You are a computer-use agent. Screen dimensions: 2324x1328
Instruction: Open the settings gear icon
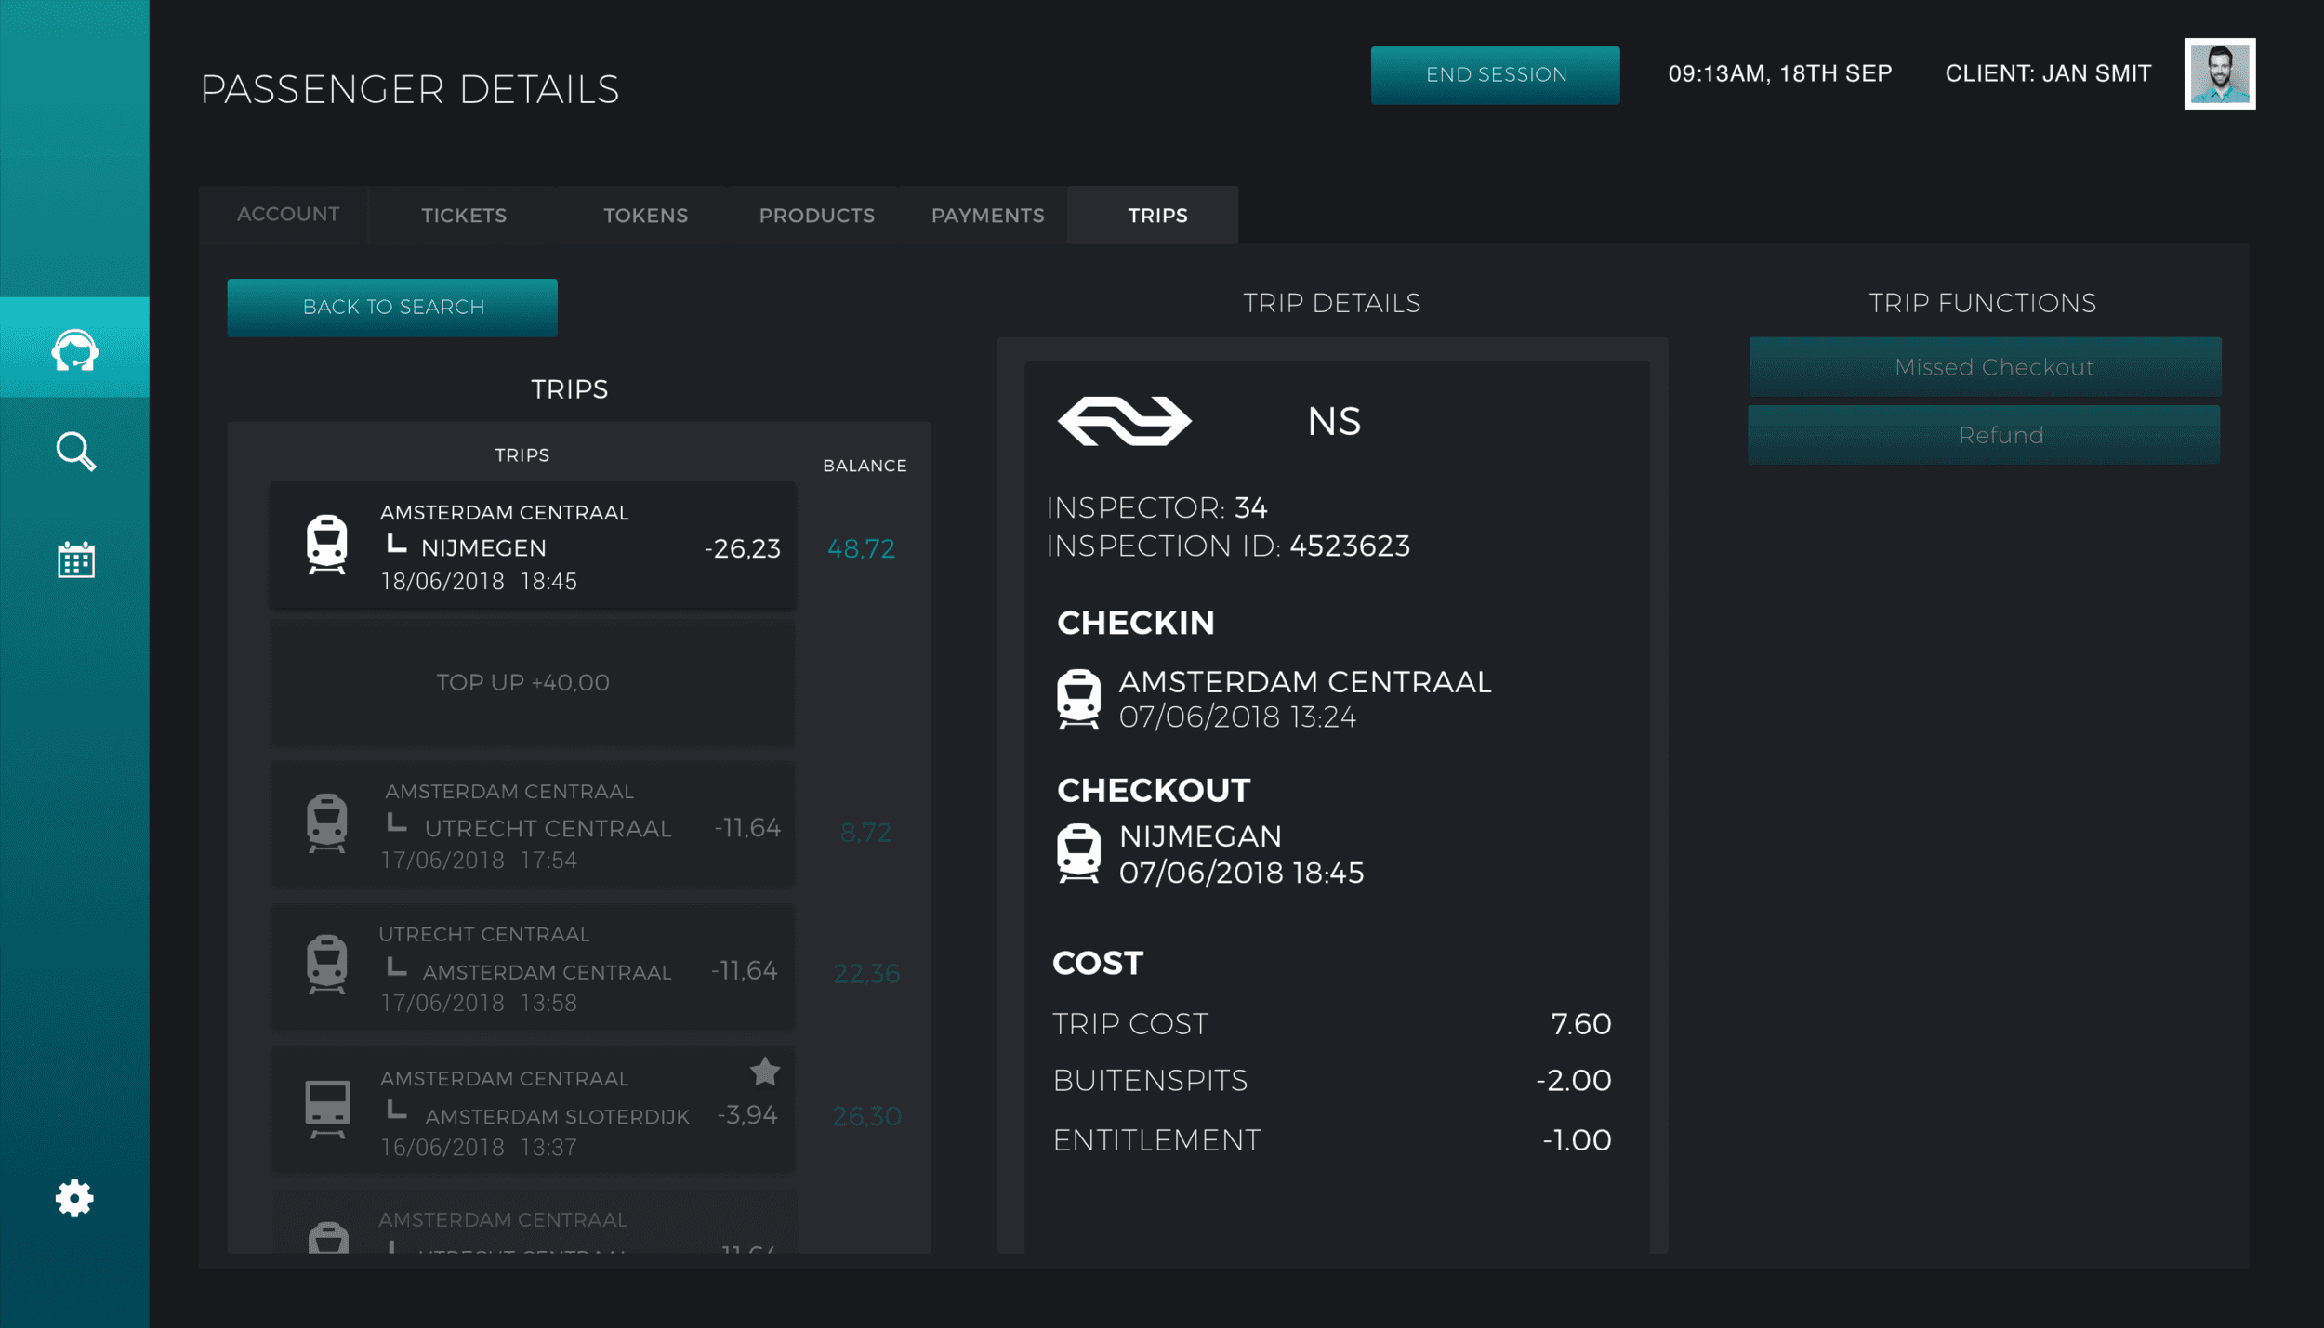tap(74, 1198)
